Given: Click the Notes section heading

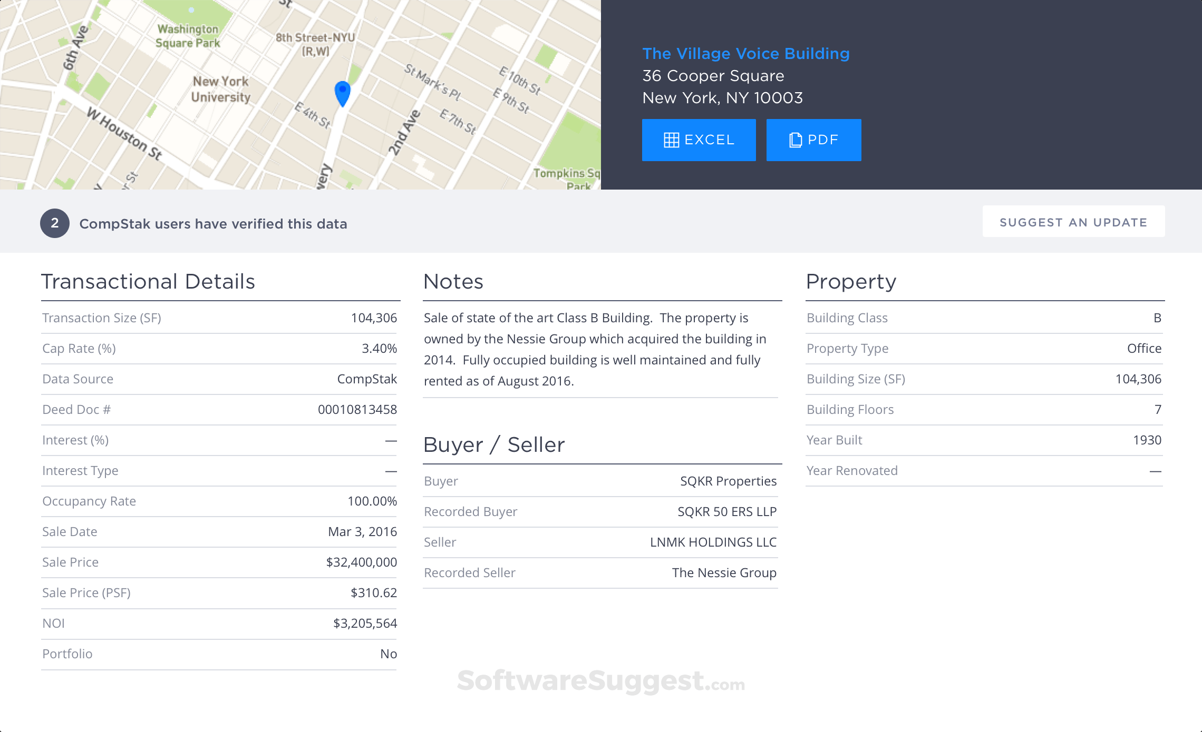Looking at the screenshot, I should (453, 281).
